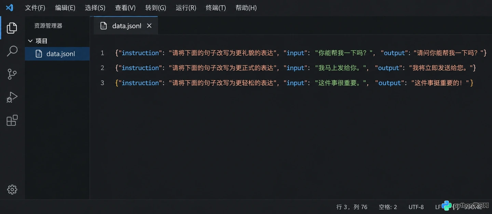This screenshot has height=214, width=492.
Task: Collapse the 项目 folder chevron
Action: tap(30, 41)
